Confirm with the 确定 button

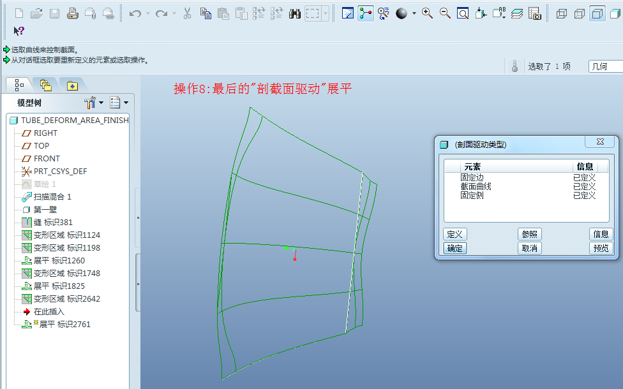454,248
